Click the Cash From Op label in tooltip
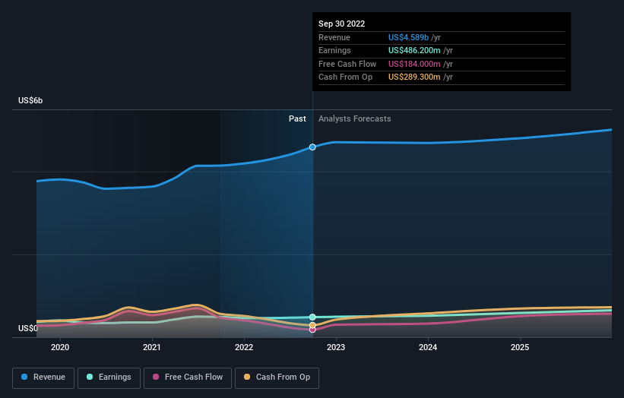This screenshot has width=624, height=398. [x=345, y=77]
